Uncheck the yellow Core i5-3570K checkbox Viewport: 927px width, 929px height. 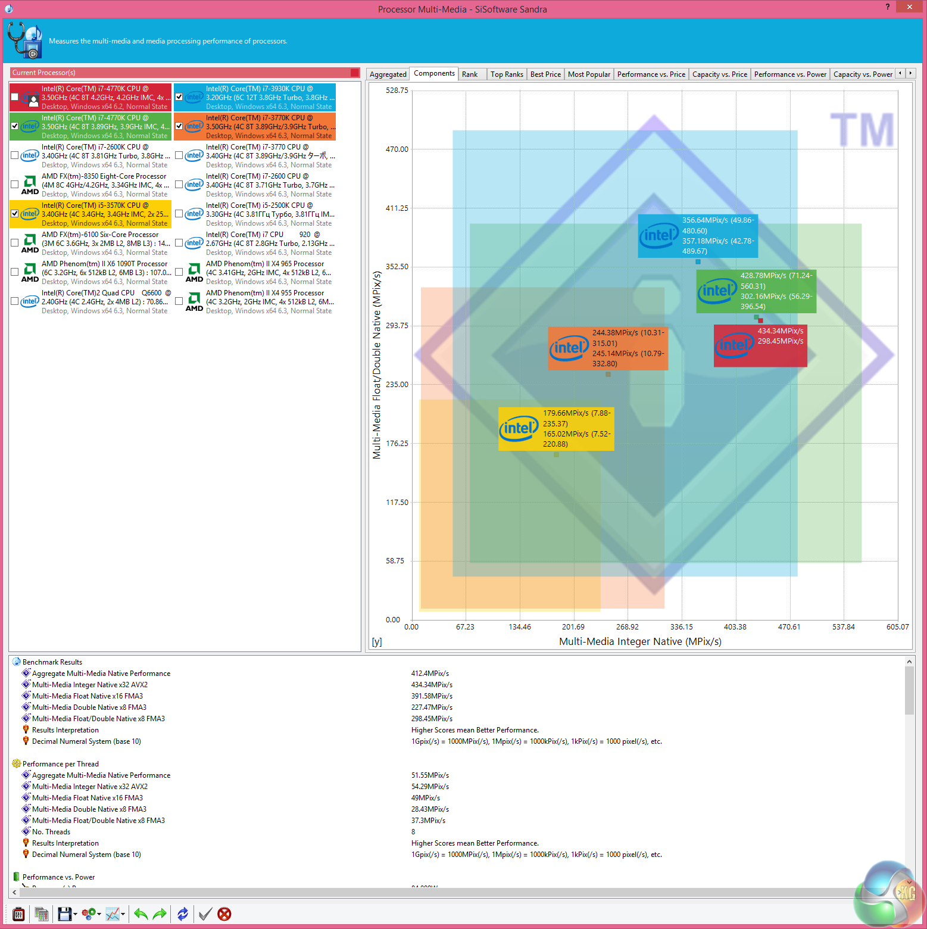click(x=15, y=214)
